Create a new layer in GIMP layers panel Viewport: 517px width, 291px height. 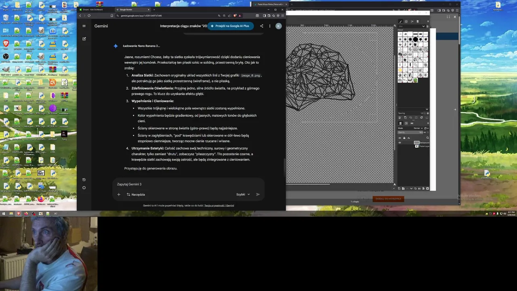[399, 188]
